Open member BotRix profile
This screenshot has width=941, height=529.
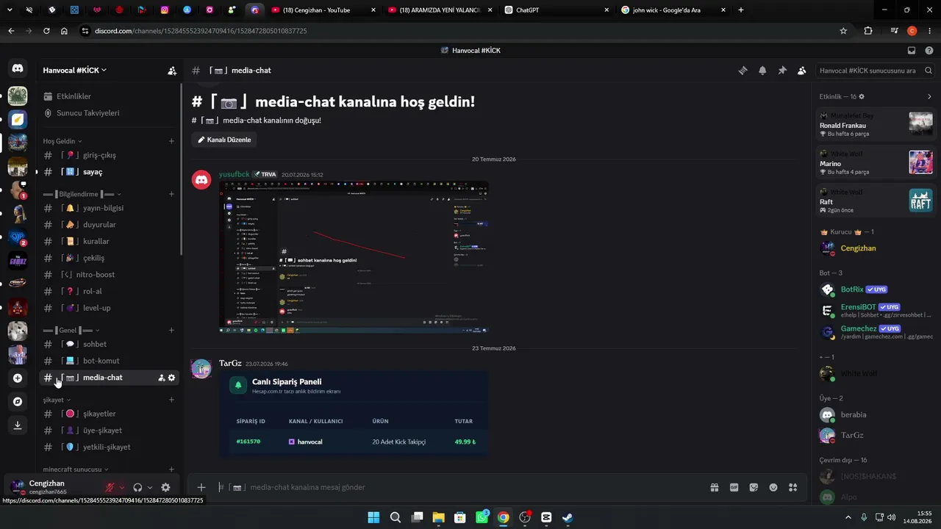coord(876,289)
